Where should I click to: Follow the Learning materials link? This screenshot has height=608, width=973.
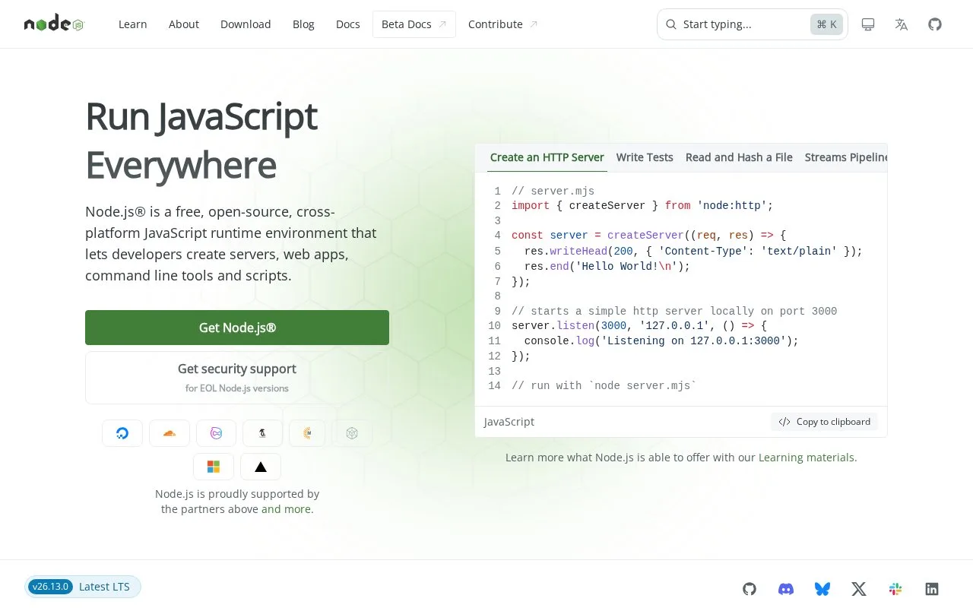806,458
